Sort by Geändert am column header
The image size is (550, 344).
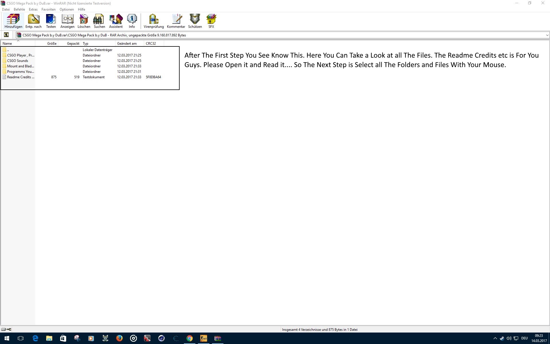[x=129, y=44]
